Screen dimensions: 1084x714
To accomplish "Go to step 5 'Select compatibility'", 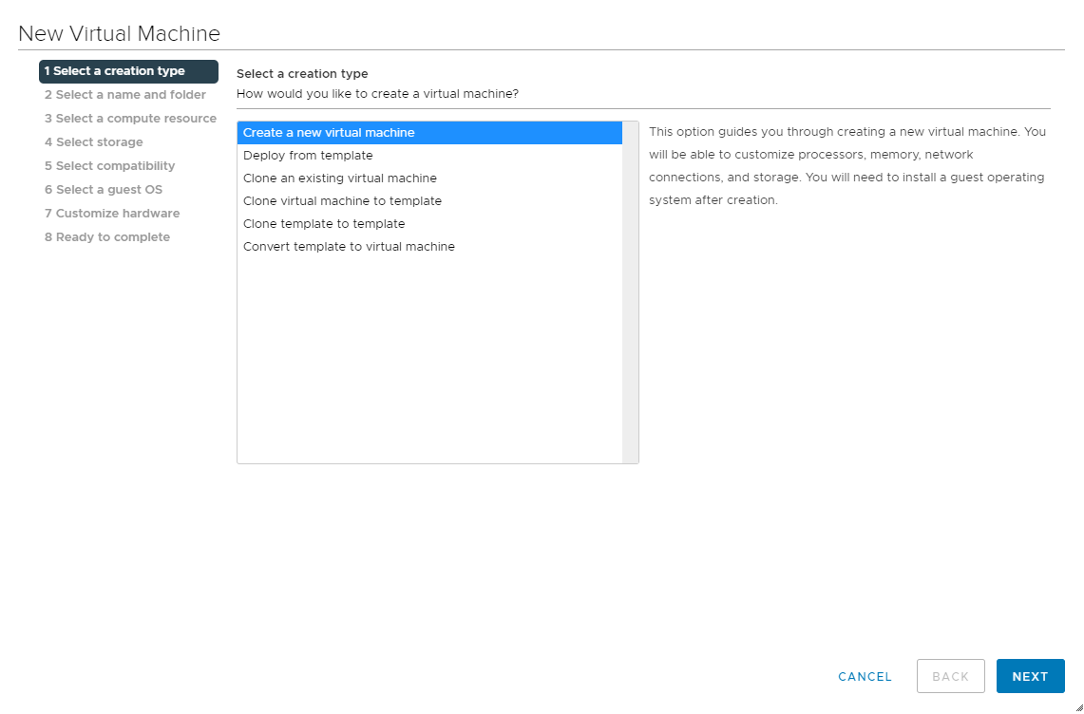I will pyautogui.click(x=110, y=166).
